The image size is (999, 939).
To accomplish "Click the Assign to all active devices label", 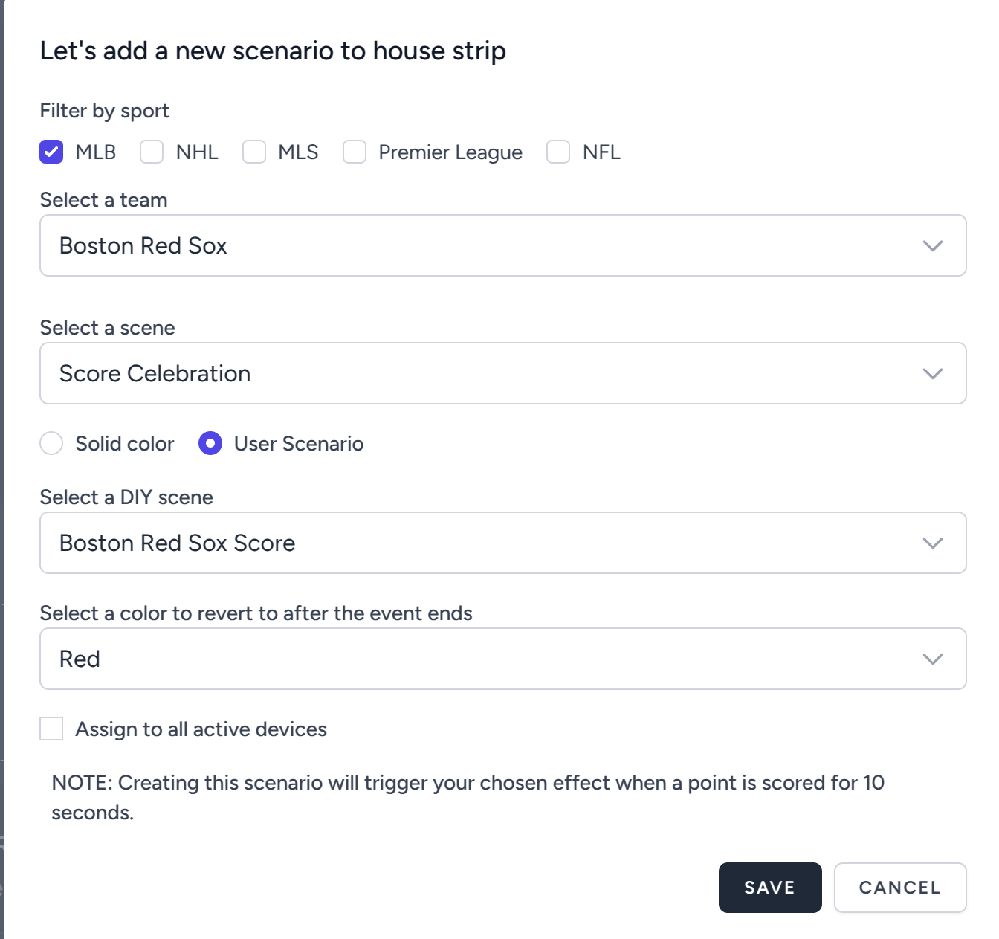I will coord(201,729).
